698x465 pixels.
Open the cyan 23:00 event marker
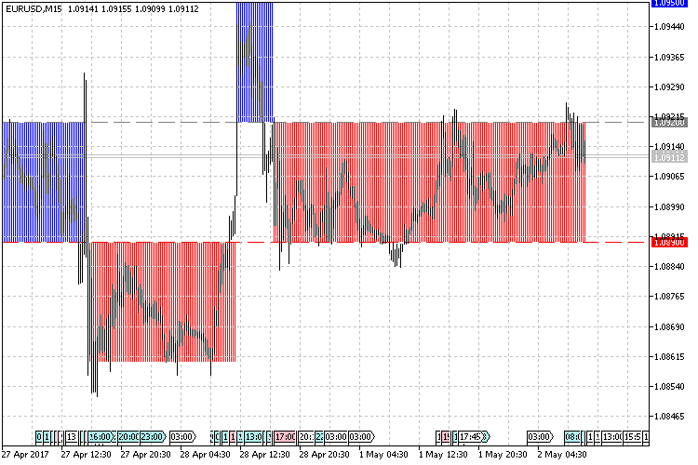pos(151,436)
